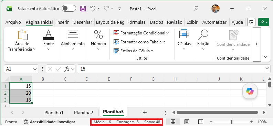This screenshot has height=126, width=273.
Task: Open the Arquivo tab
Action: point(13,22)
